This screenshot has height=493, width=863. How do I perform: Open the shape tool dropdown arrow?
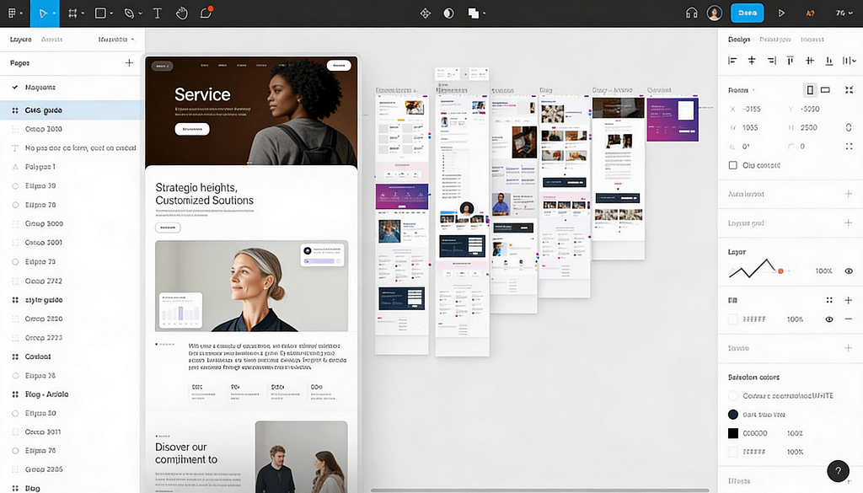pyautogui.click(x=110, y=13)
